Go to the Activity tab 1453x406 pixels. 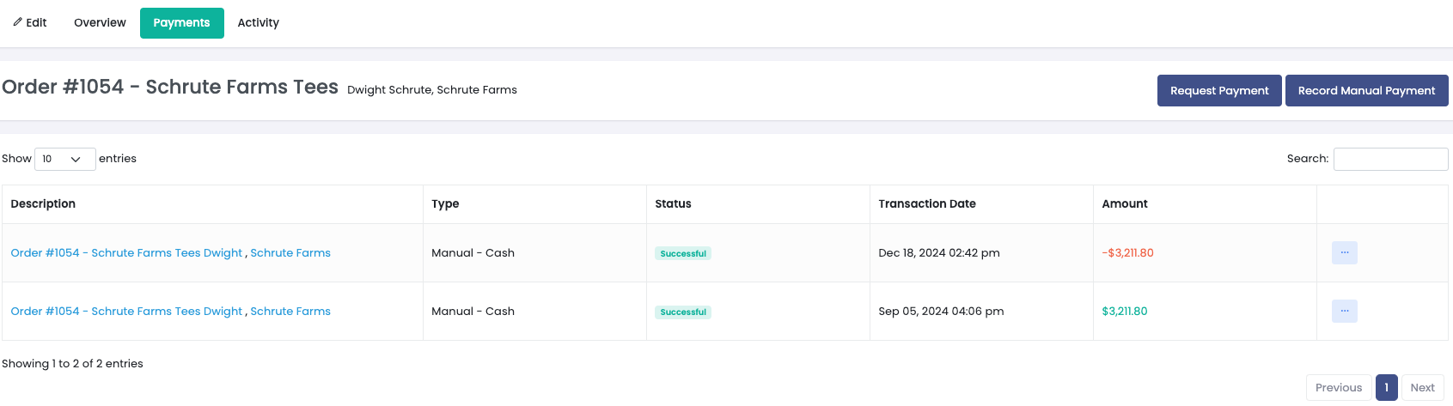tap(258, 23)
